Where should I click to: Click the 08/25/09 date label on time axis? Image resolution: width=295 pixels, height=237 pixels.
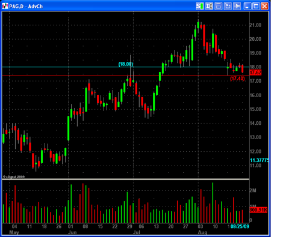point(240,226)
